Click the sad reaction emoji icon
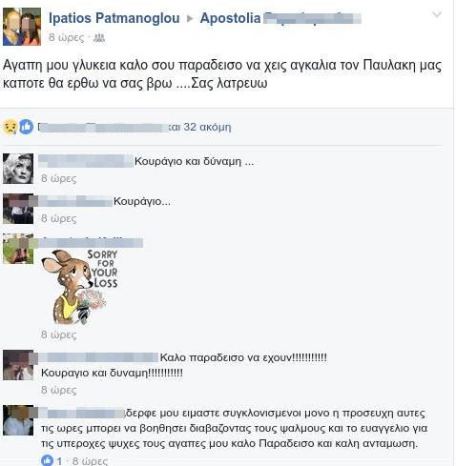 10,127
